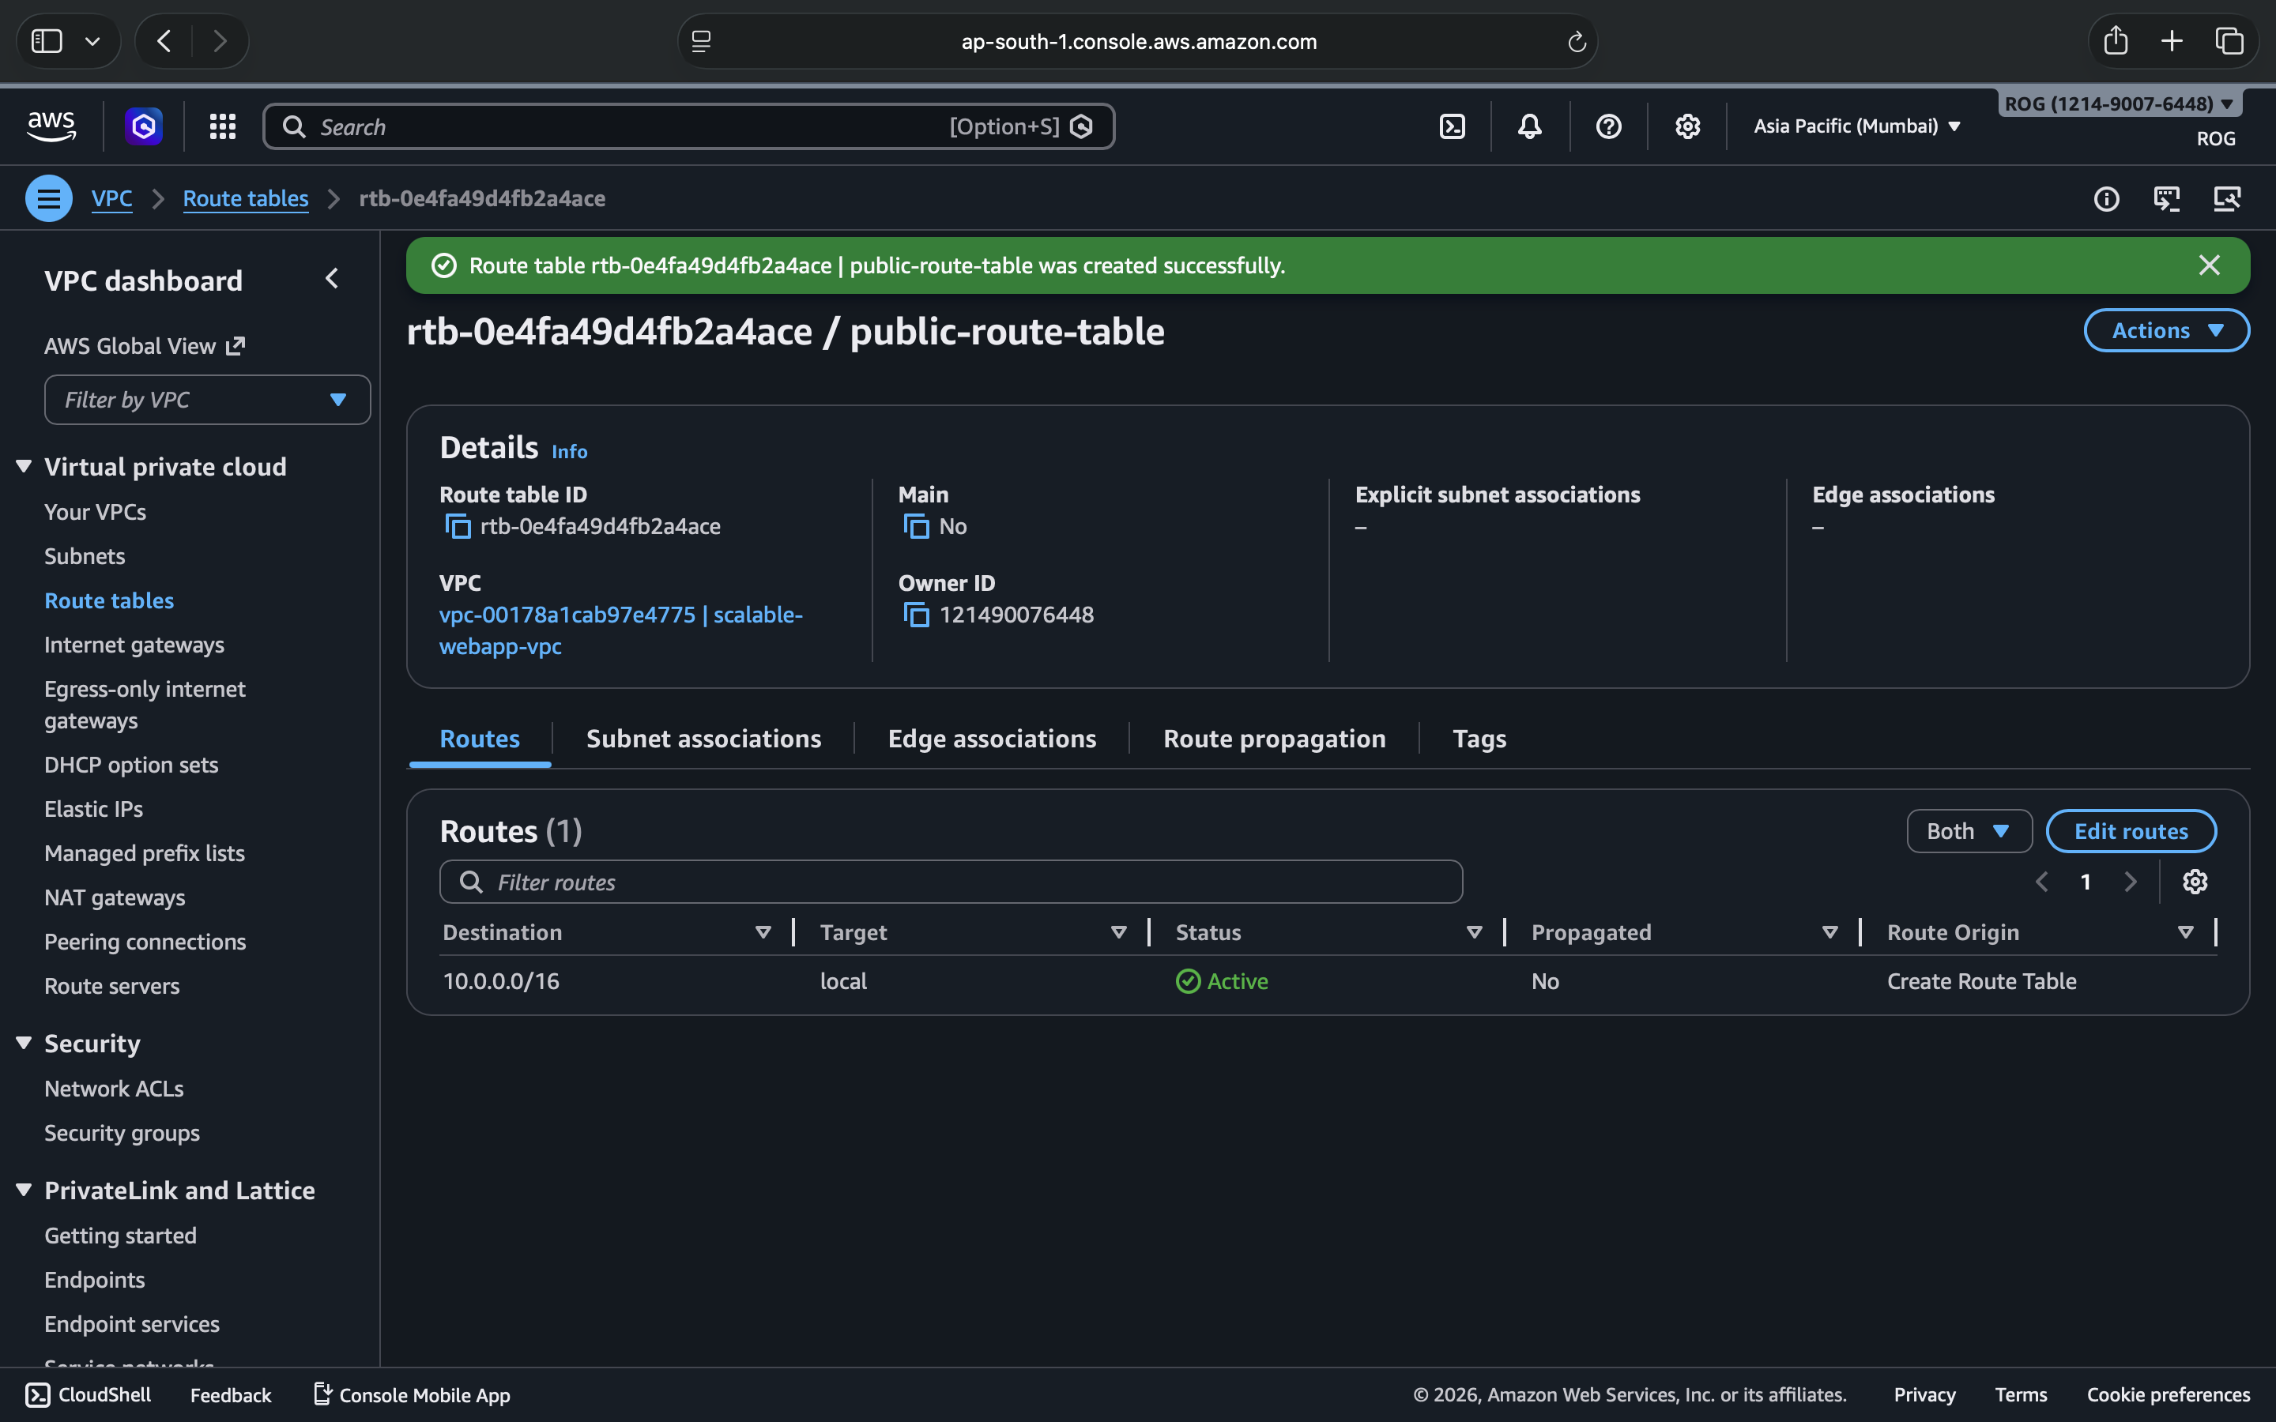Open the help question mark icon
The height and width of the screenshot is (1422, 2276).
tap(1608, 126)
